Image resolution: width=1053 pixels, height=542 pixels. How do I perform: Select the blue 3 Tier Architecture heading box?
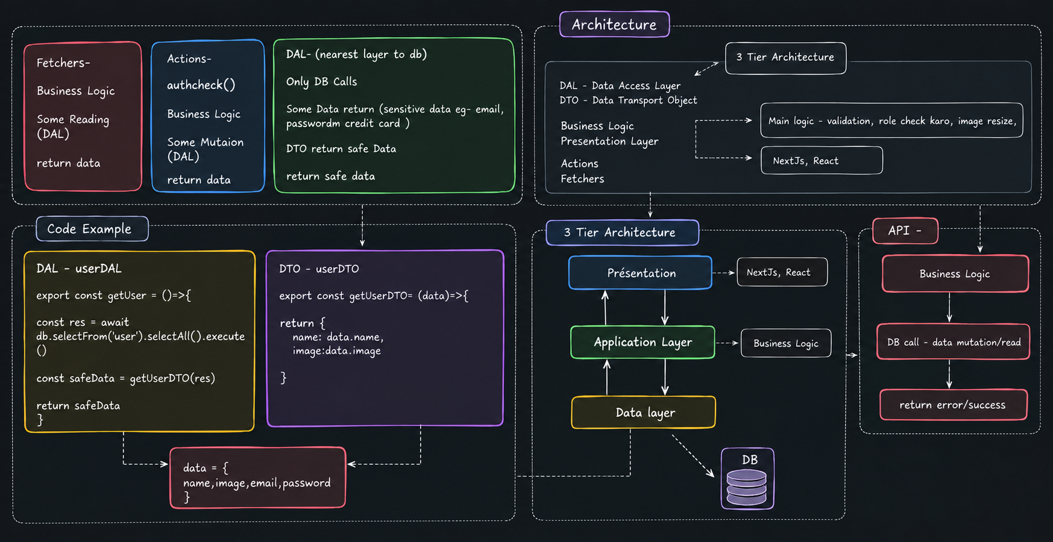pyautogui.click(x=622, y=232)
